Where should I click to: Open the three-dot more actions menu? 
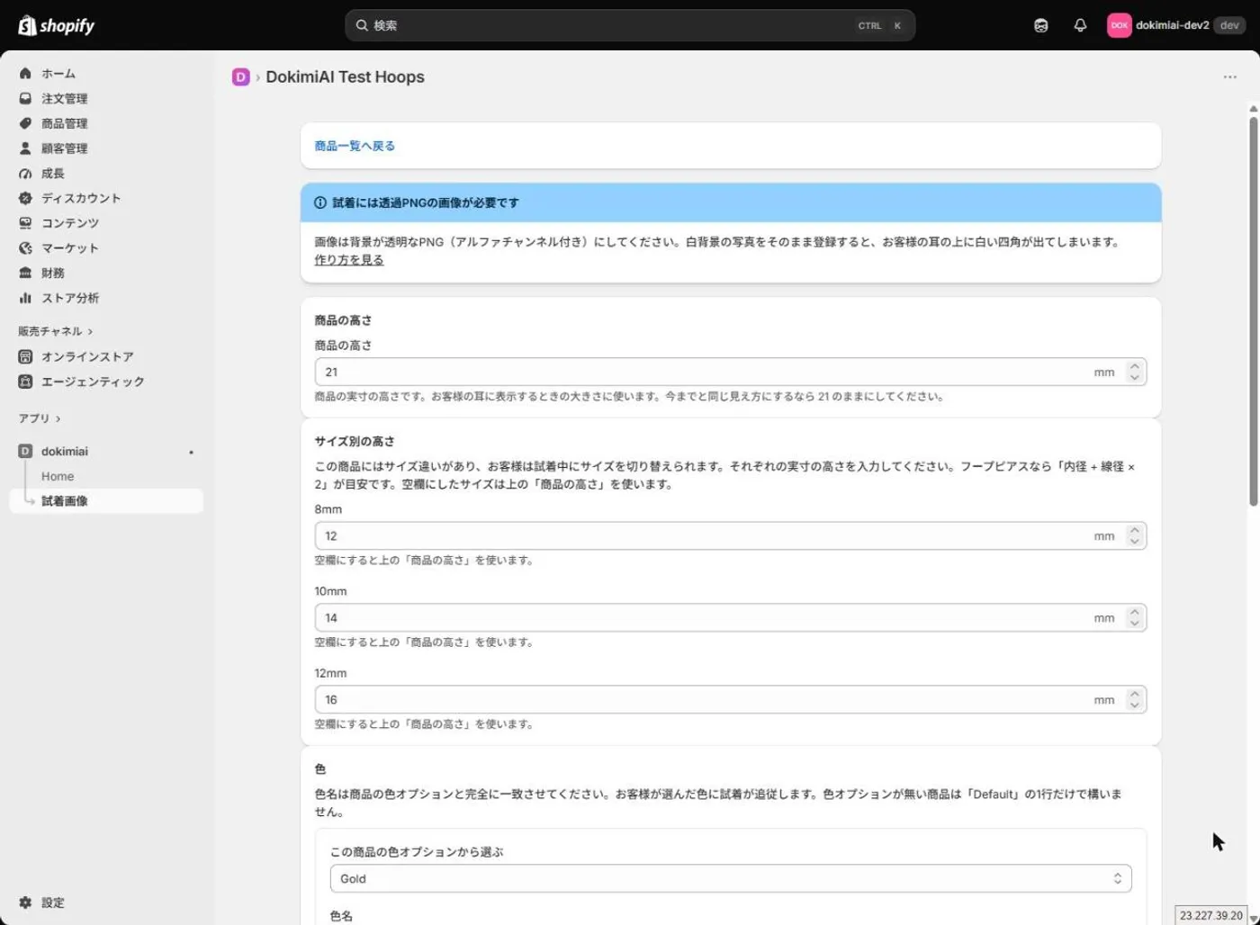pos(1229,77)
